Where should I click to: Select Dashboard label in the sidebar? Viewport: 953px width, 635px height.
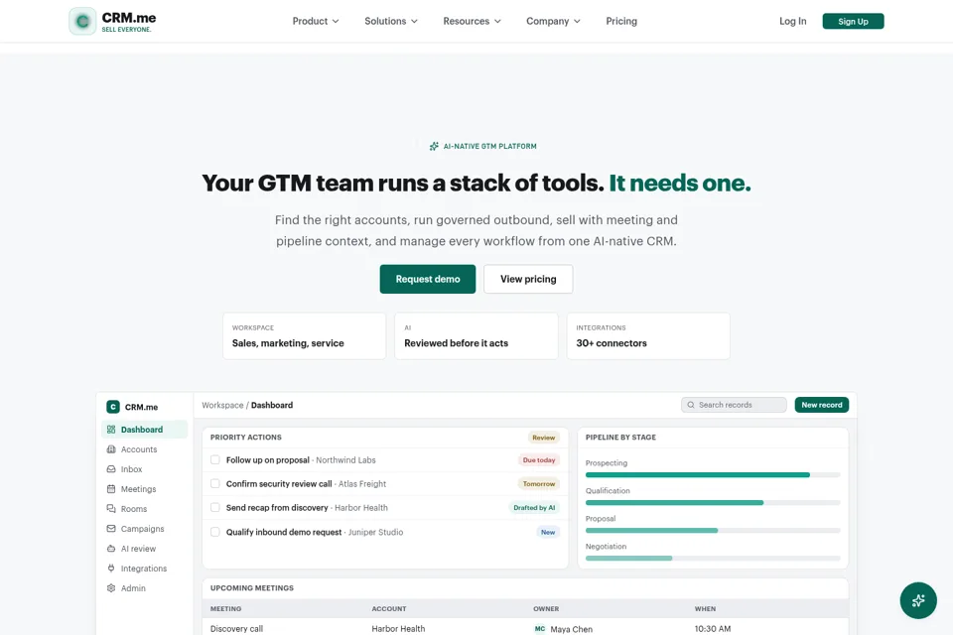coord(142,430)
